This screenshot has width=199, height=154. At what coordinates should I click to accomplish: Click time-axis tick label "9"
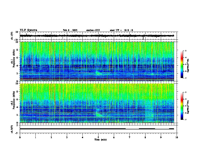[161, 137]
